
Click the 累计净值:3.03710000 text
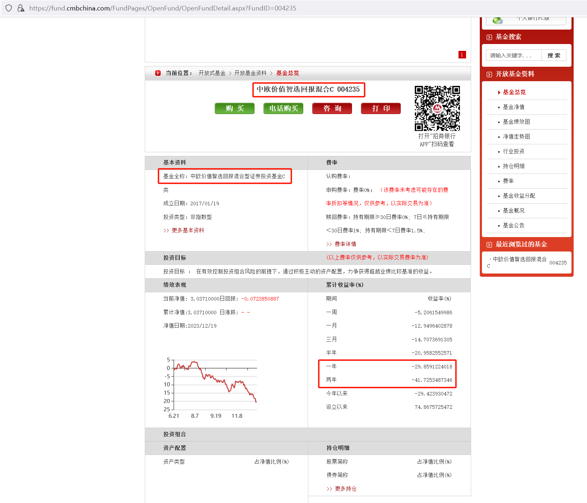[x=190, y=312]
